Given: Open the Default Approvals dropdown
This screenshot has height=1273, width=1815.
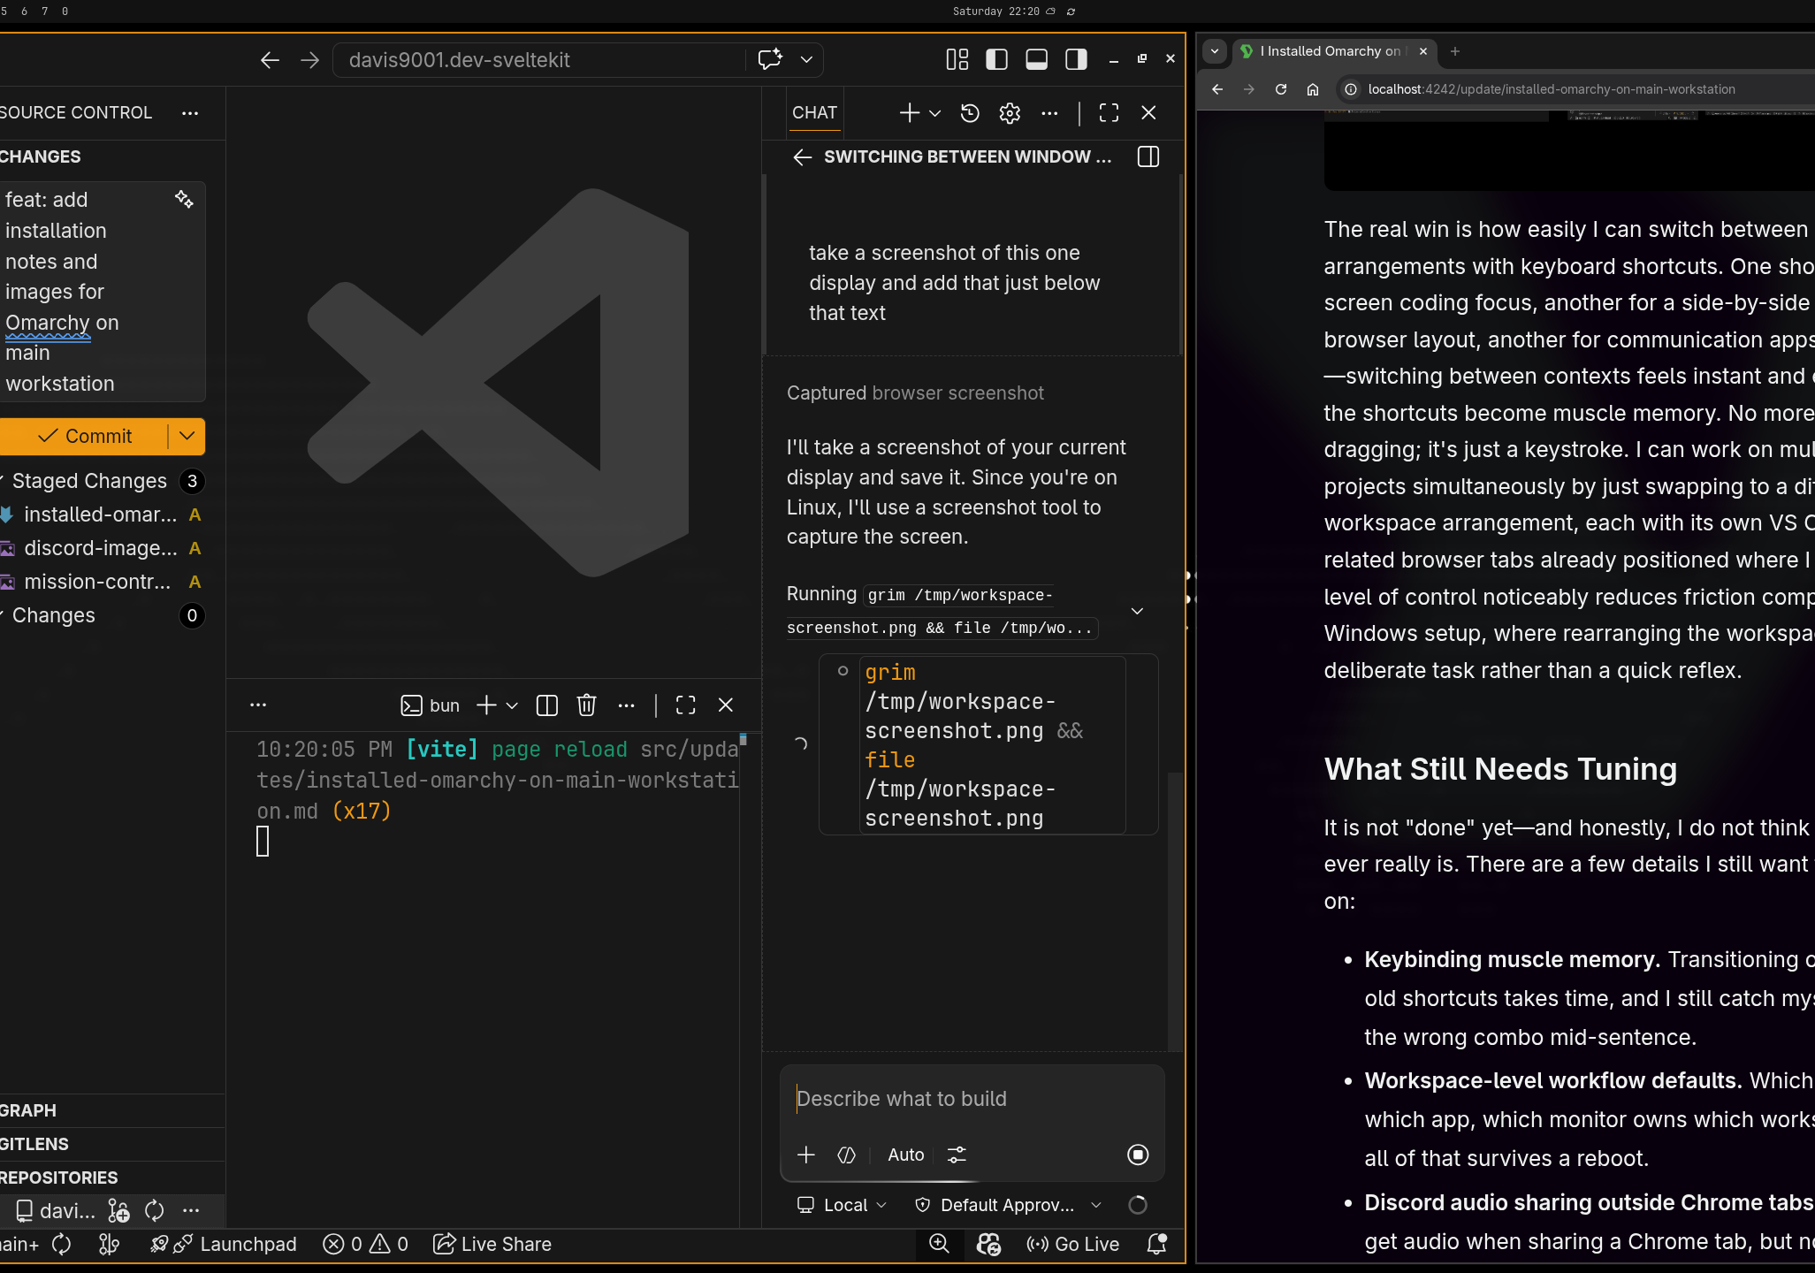Looking at the screenshot, I should [1009, 1205].
